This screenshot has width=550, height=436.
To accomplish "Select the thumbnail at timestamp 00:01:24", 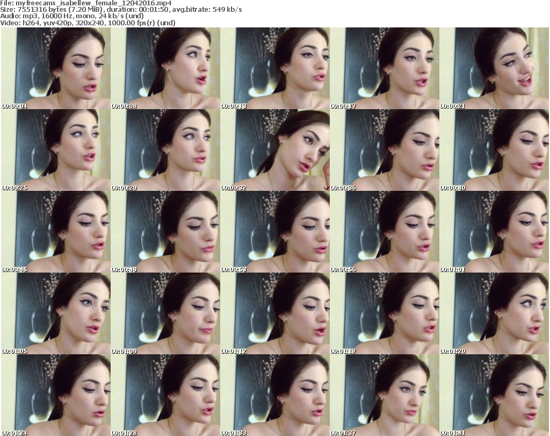I will [x=56, y=395].
